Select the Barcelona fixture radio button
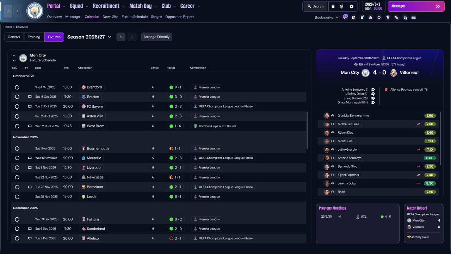Image resolution: width=451 pixels, height=254 pixels. coord(17,187)
